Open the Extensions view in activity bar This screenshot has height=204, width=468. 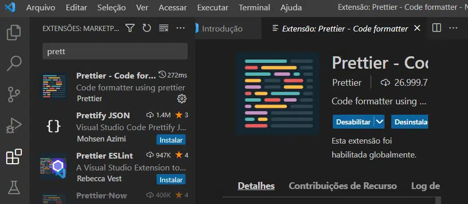point(14,156)
